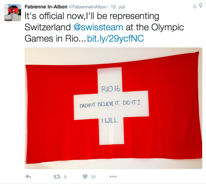Like the tweet with the heart icon
206x184 pixels.
[x=85, y=177]
